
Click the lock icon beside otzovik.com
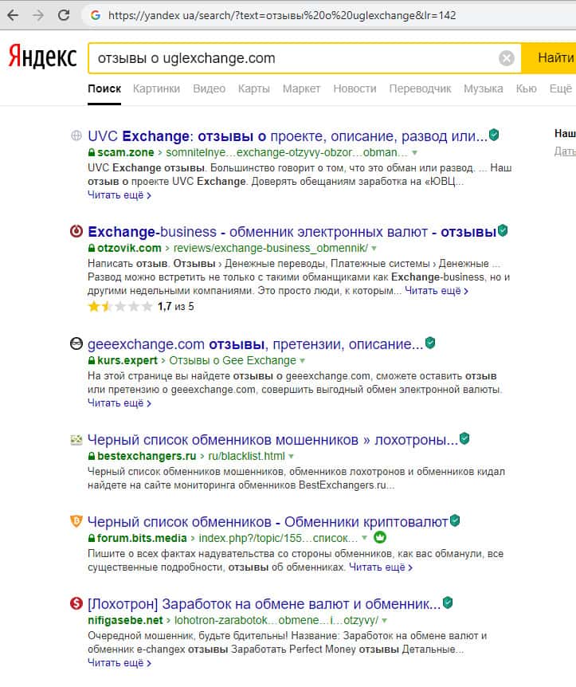(91, 248)
